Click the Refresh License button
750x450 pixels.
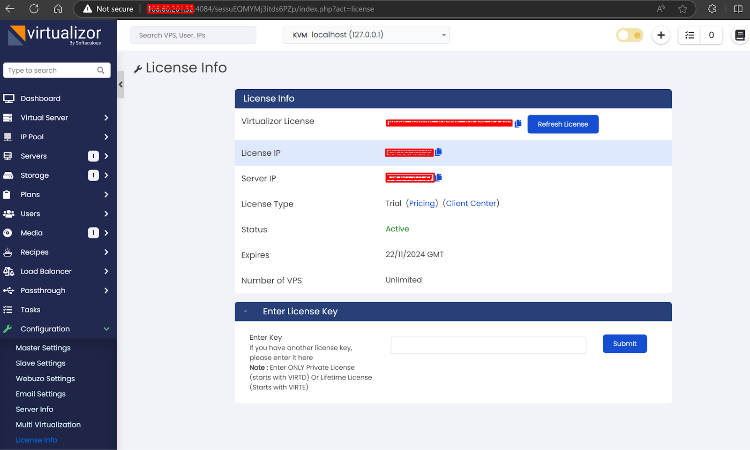point(562,124)
